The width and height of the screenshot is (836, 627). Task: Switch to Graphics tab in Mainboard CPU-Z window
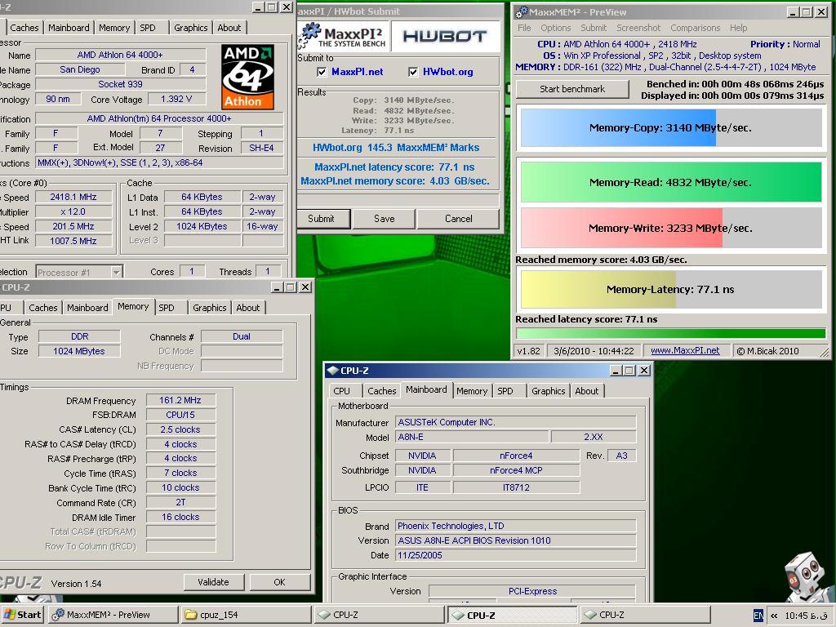pyautogui.click(x=548, y=391)
